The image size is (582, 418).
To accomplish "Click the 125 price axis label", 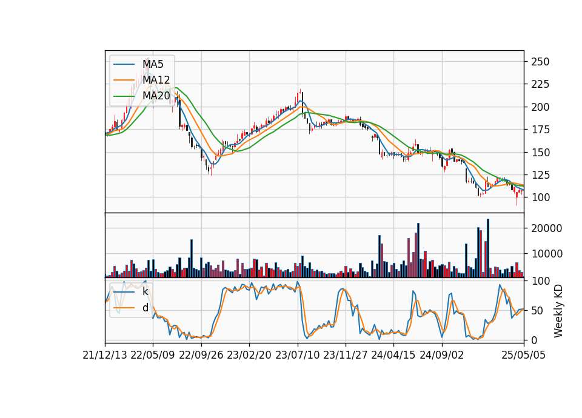I will pyautogui.click(x=540, y=175).
